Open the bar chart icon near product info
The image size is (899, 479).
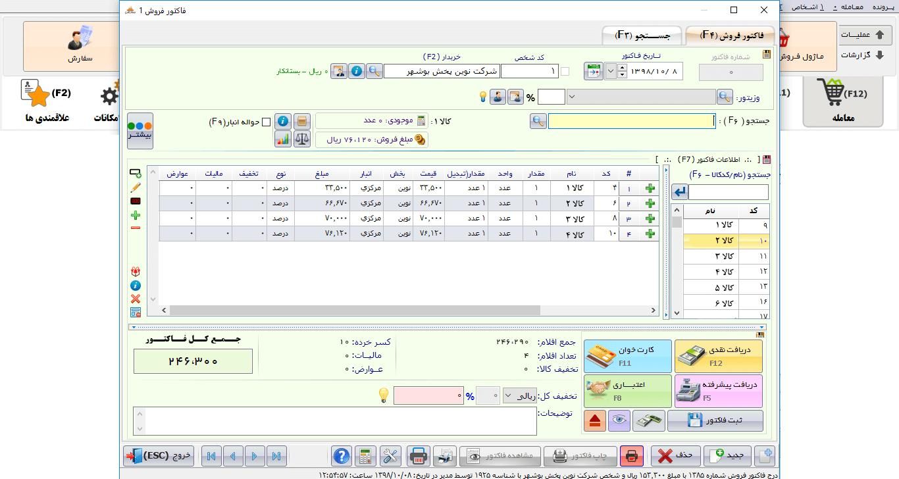pyautogui.click(x=283, y=139)
